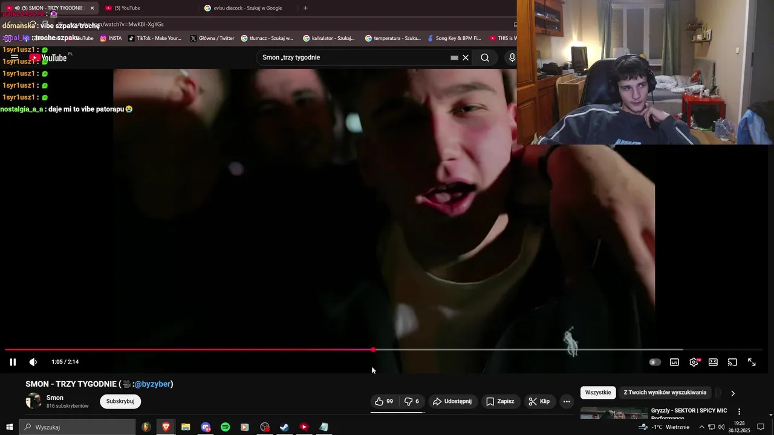
Task: Show next filter chips with arrow
Action: coord(733,393)
